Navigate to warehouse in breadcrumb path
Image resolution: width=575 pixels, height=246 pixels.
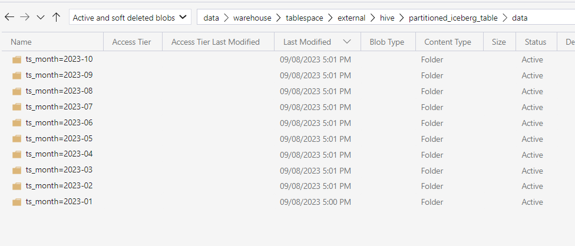click(x=252, y=18)
